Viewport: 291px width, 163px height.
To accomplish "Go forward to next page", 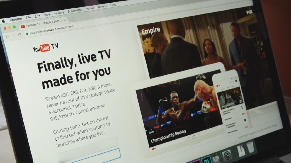I will click(13, 36).
